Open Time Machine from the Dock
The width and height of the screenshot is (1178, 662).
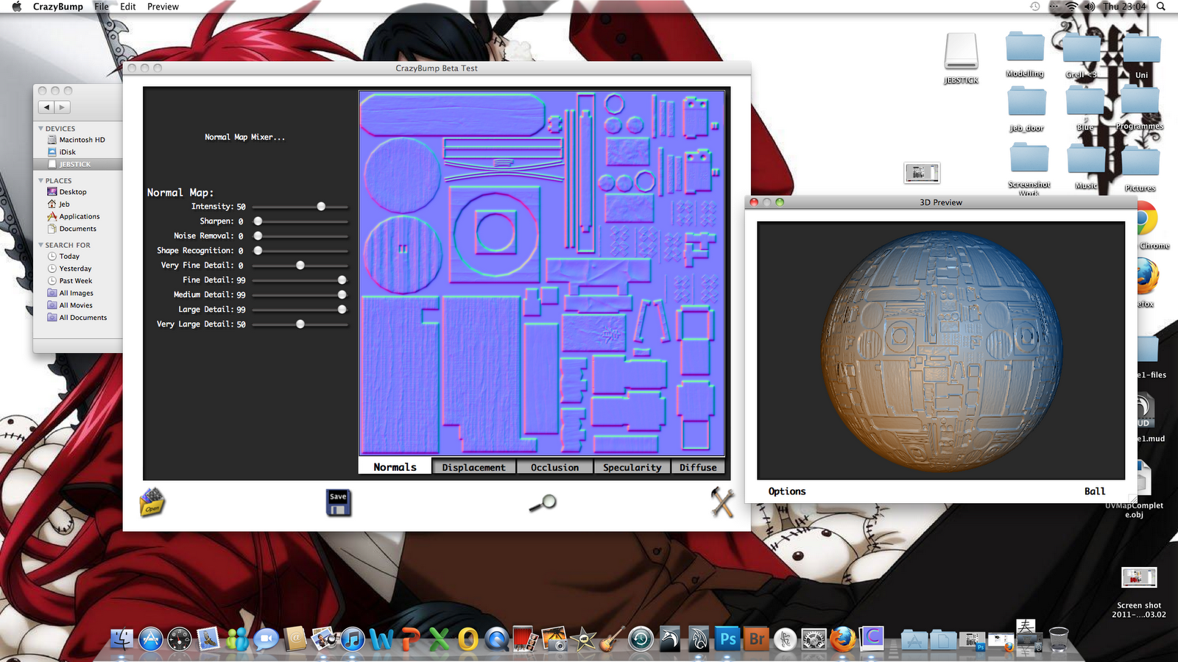[641, 639]
